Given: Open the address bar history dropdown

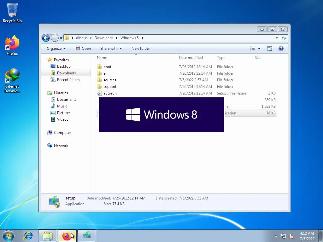Looking at the screenshot, I should click(x=277, y=38).
